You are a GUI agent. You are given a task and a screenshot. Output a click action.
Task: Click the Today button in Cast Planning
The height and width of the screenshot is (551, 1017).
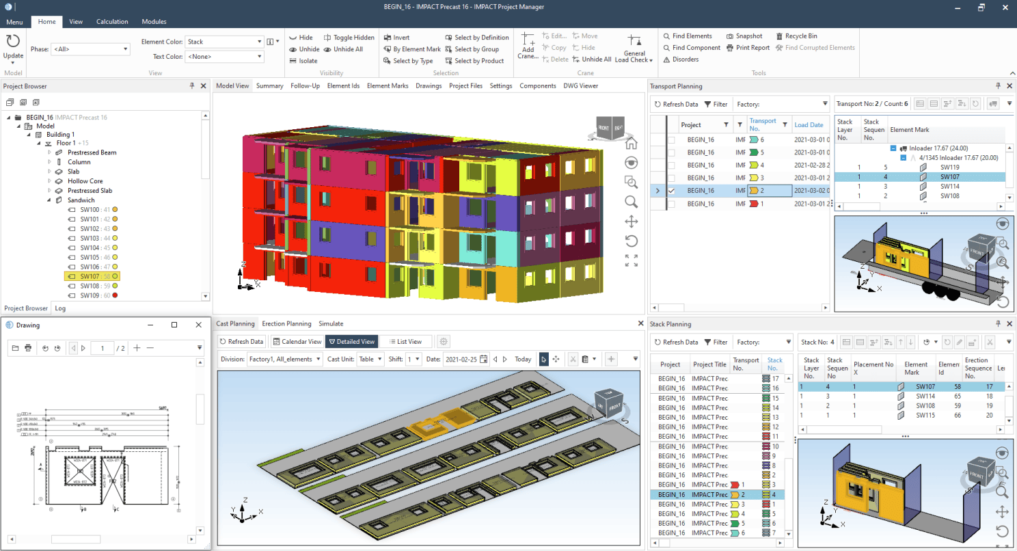[522, 359]
